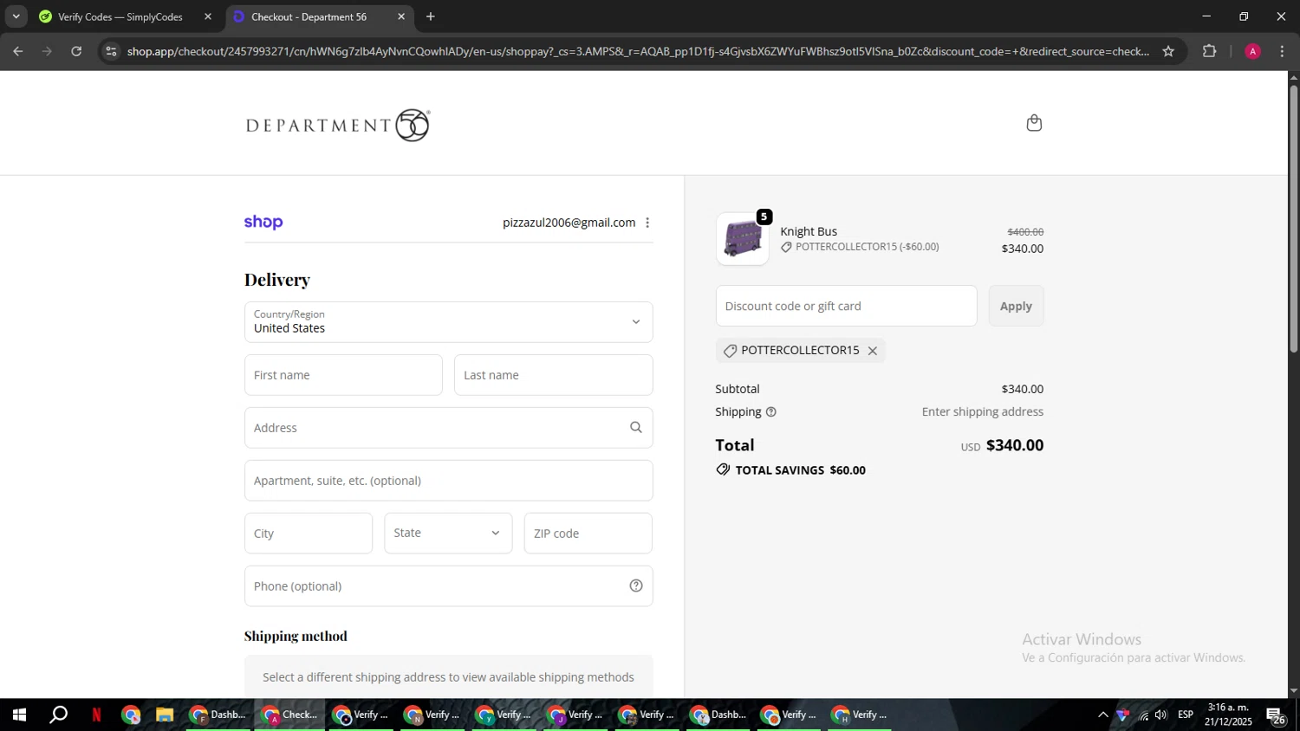
Task: Close the Checkout - Department 56 tab
Action: [x=401, y=16]
